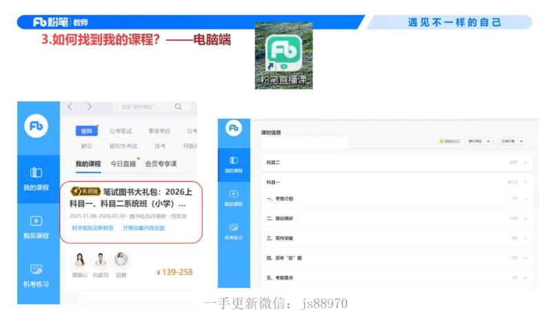Image resolution: width=551 pixels, height=310 pixels.
Task: Click the 粉笔 教师 logo in the banner
Action: [x=61, y=22]
